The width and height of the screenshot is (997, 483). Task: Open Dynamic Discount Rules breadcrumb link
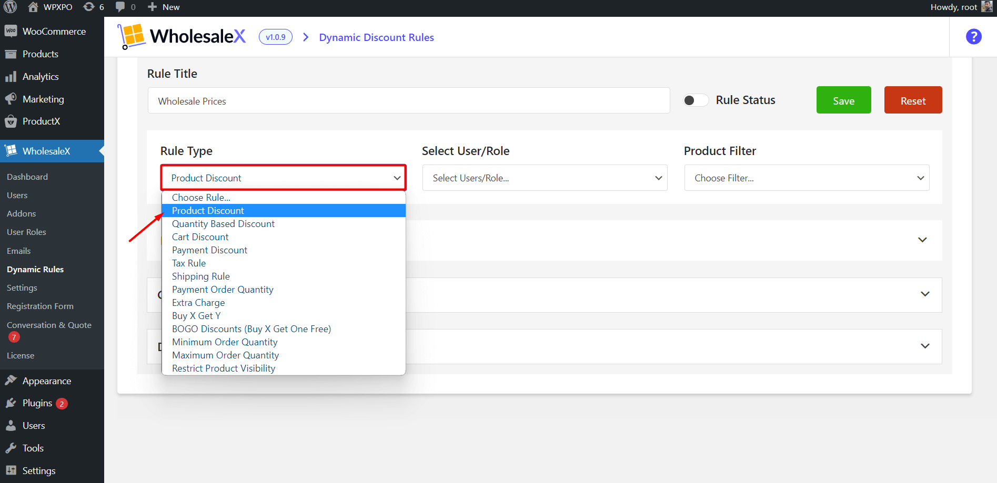click(376, 37)
